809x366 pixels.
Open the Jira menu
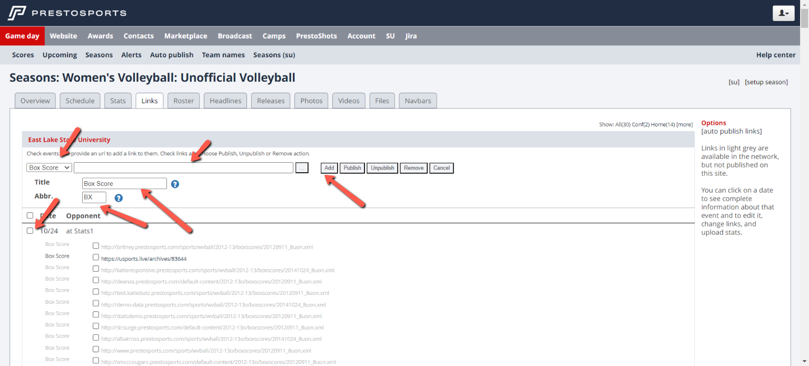pos(411,36)
